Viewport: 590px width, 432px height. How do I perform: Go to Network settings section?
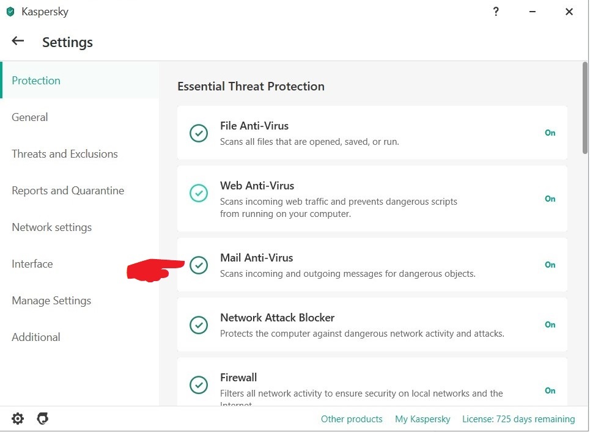pos(52,227)
